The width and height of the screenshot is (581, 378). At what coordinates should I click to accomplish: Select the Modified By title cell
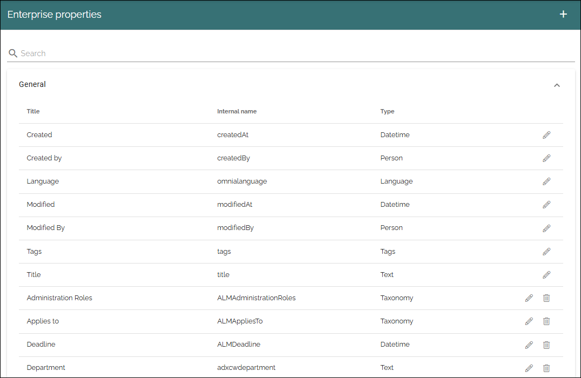(45, 228)
